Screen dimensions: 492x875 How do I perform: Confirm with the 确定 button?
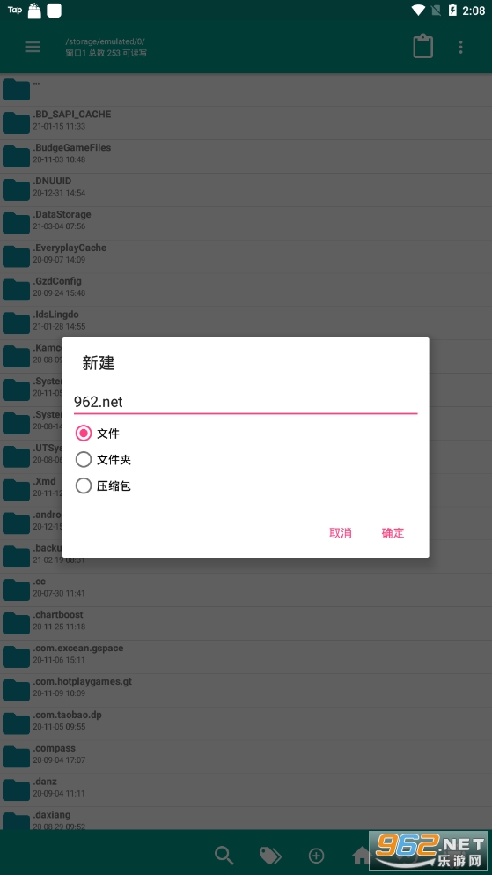[x=393, y=533]
